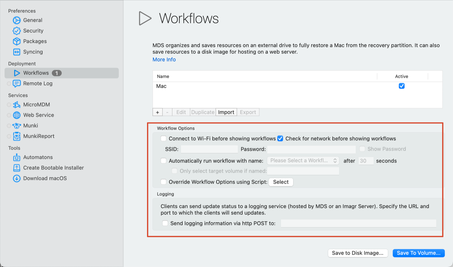The image size is (453, 267).
Task: Click the Select script button
Action: (x=281, y=182)
